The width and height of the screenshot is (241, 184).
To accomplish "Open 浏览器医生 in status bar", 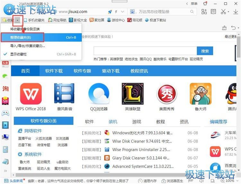I will 172,181.
